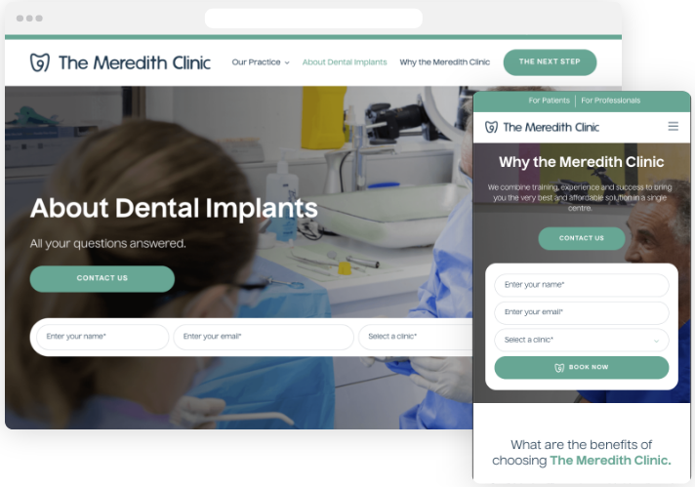The width and height of the screenshot is (695, 487).
Task: Open Why the Meredith Clinic nav item
Action: [x=444, y=62]
